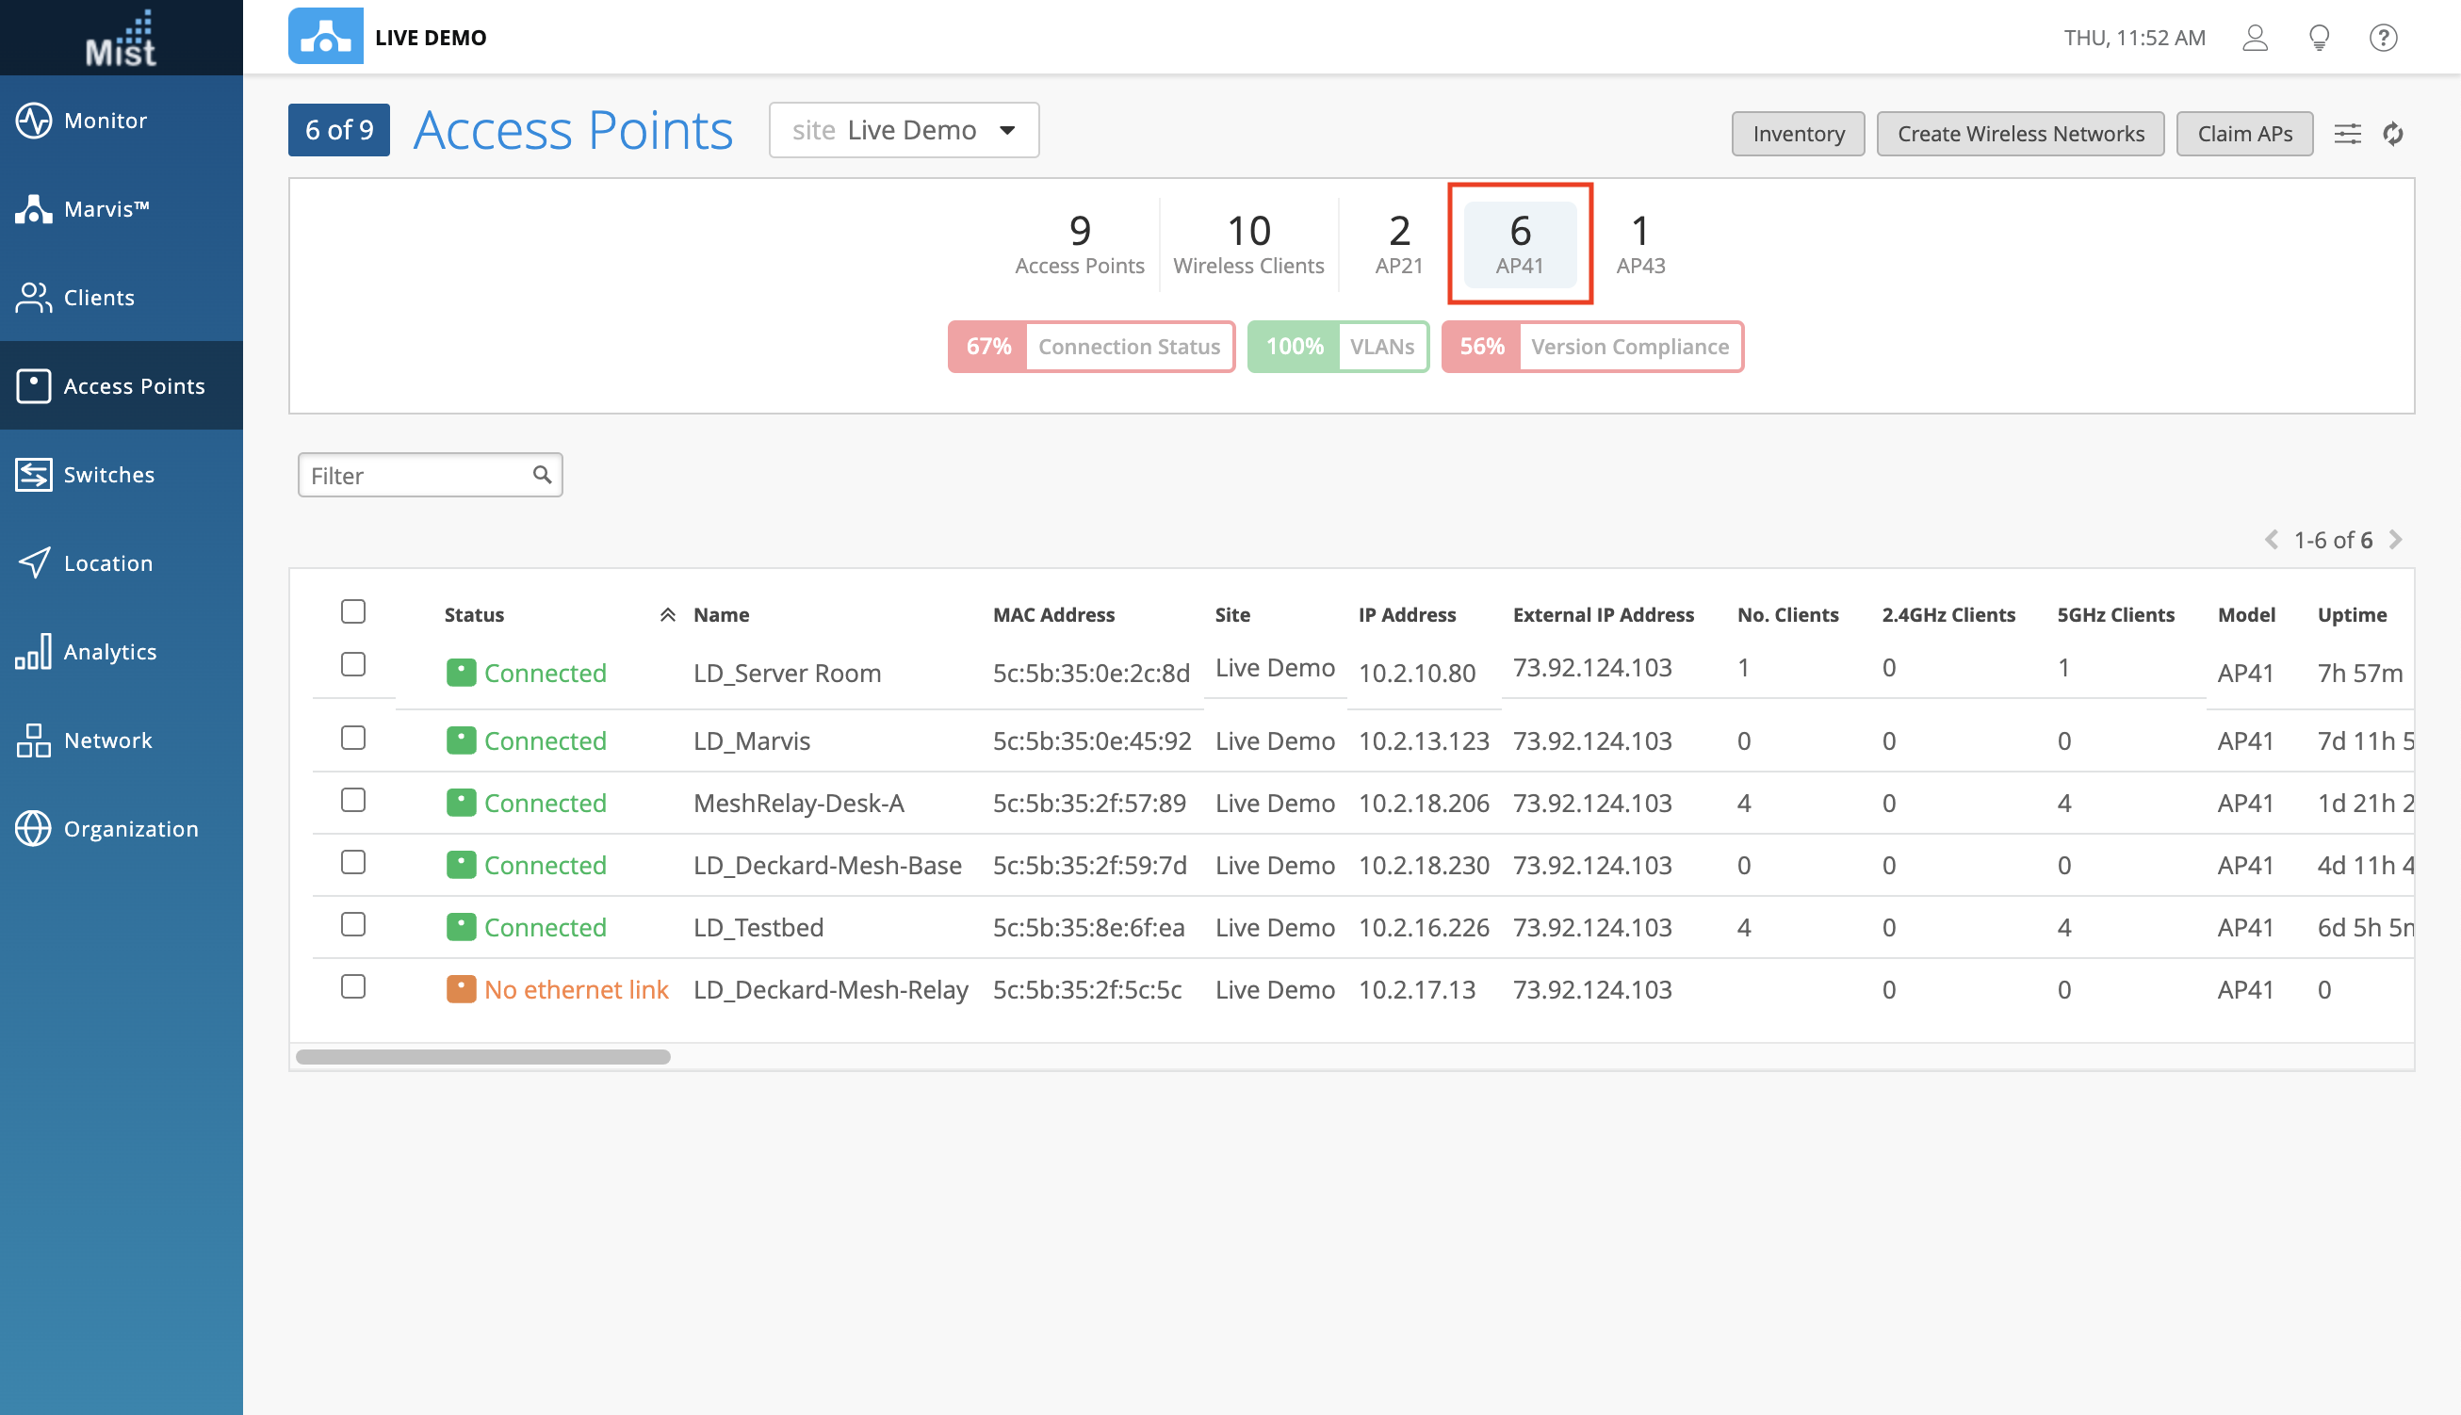Open the help question mark icon
This screenshot has width=2461, height=1415.
[2382, 38]
